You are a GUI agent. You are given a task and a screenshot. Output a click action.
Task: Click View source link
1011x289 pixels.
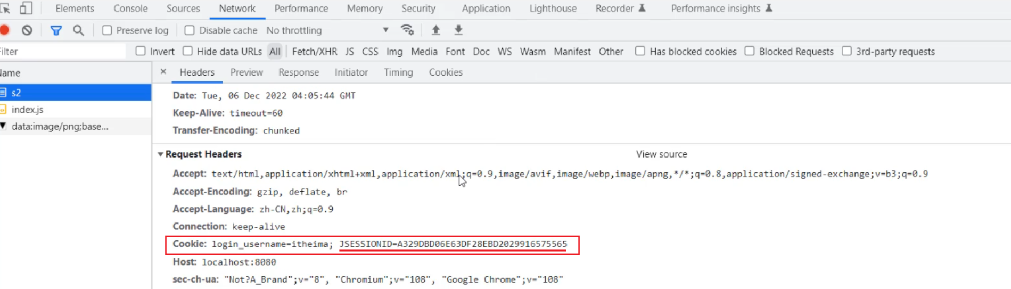pyautogui.click(x=661, y=154)
